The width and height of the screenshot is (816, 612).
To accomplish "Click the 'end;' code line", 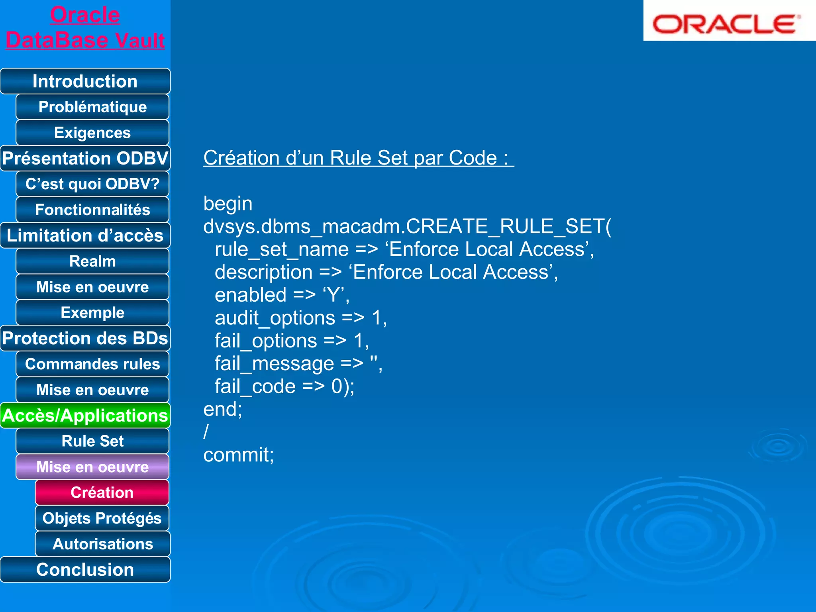I will pyautogui.click(x=223, y=410).
